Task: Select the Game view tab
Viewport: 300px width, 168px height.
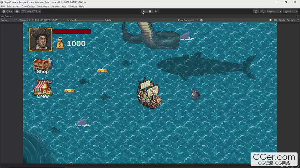Action: click(x=6, y=16)
